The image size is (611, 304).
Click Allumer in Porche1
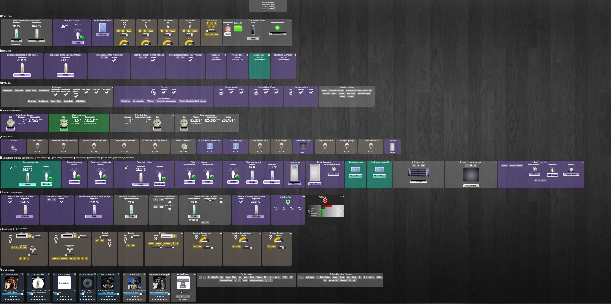click(159, 243)
